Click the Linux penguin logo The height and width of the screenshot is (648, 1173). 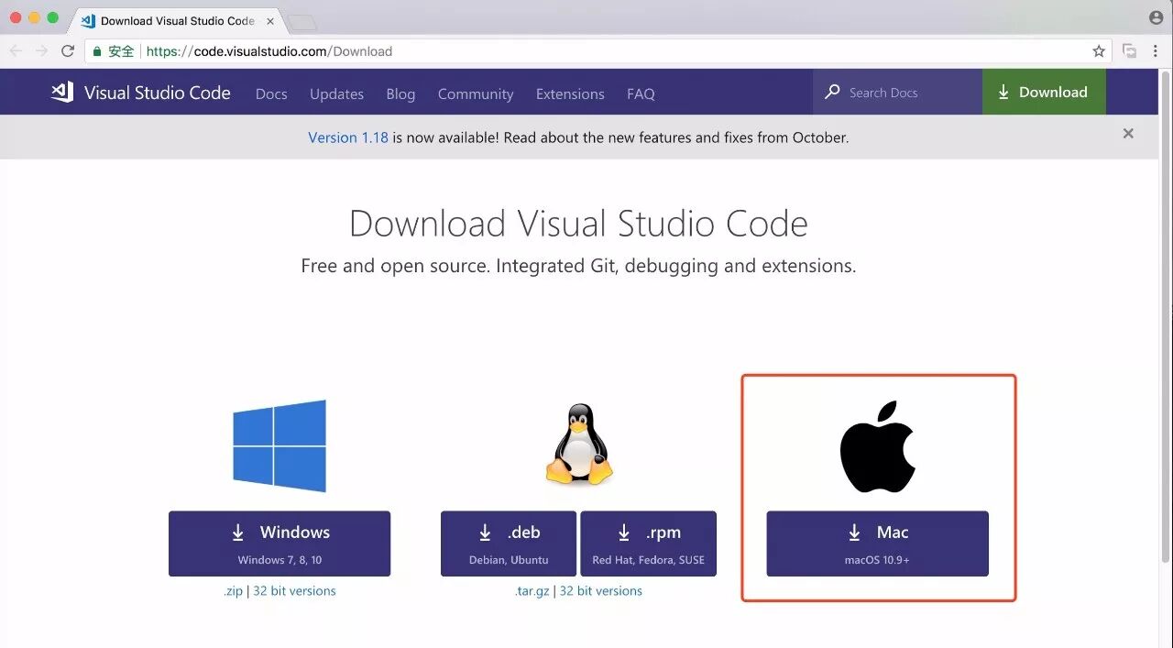pos(579,444)
